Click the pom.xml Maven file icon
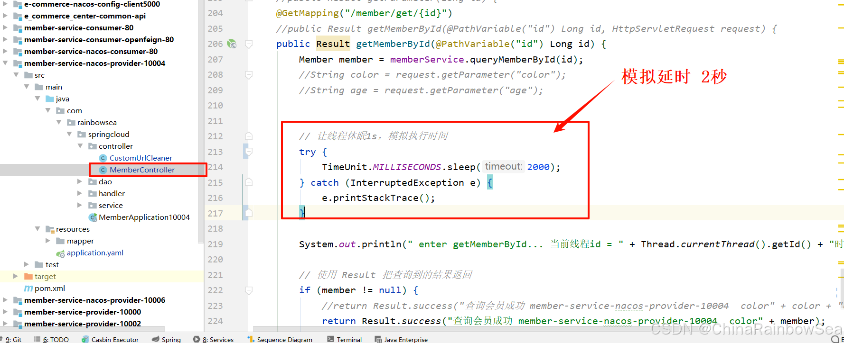Screen dimensions: 844x343 (28, 288)
